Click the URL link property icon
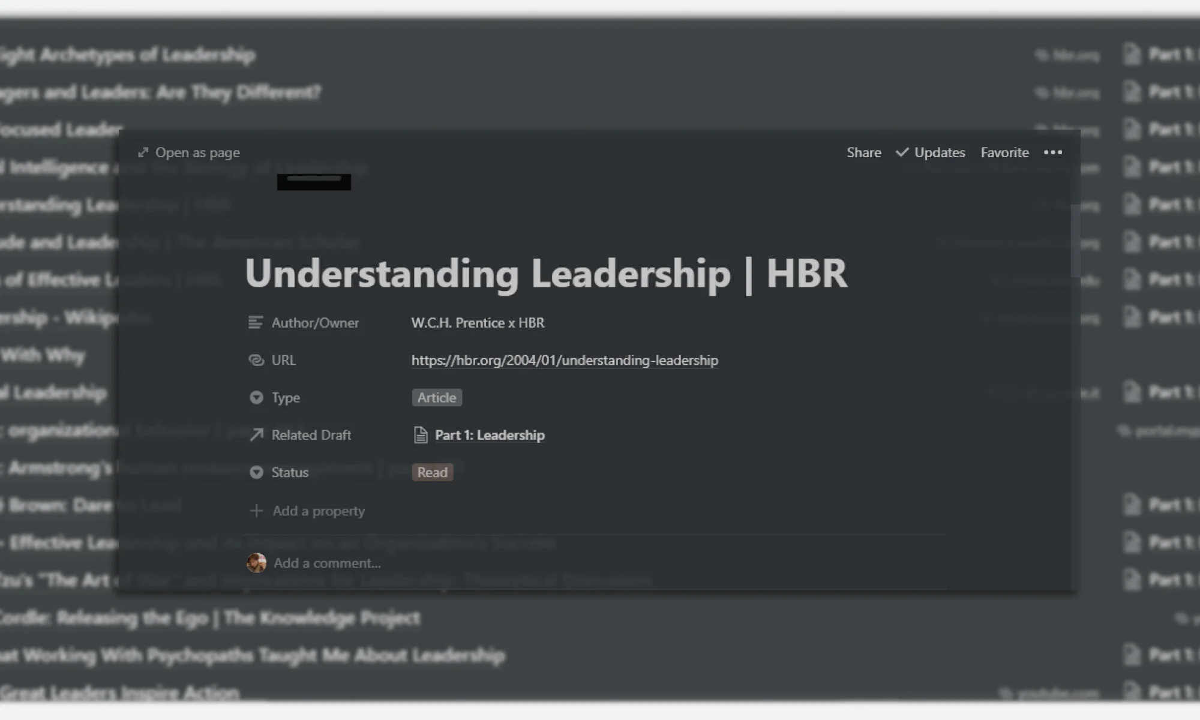 pos(256,360)
